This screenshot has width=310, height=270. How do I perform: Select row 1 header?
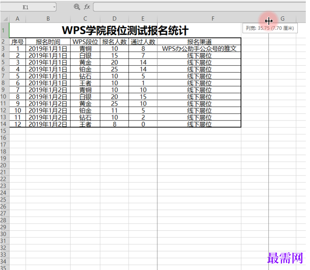[5, 30]
